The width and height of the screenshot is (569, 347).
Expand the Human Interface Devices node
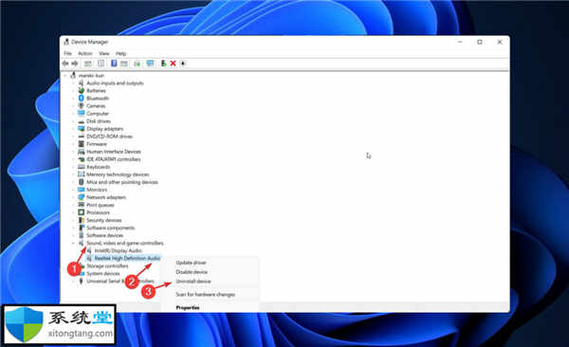click(73, 152)
